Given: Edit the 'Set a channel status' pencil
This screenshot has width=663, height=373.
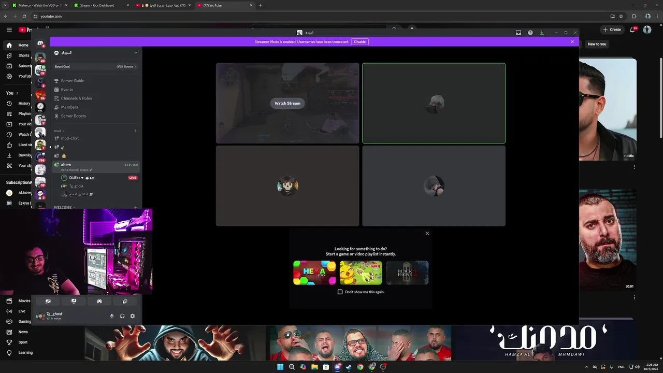Looking at the screenshot, I should (x=91, y=170).
